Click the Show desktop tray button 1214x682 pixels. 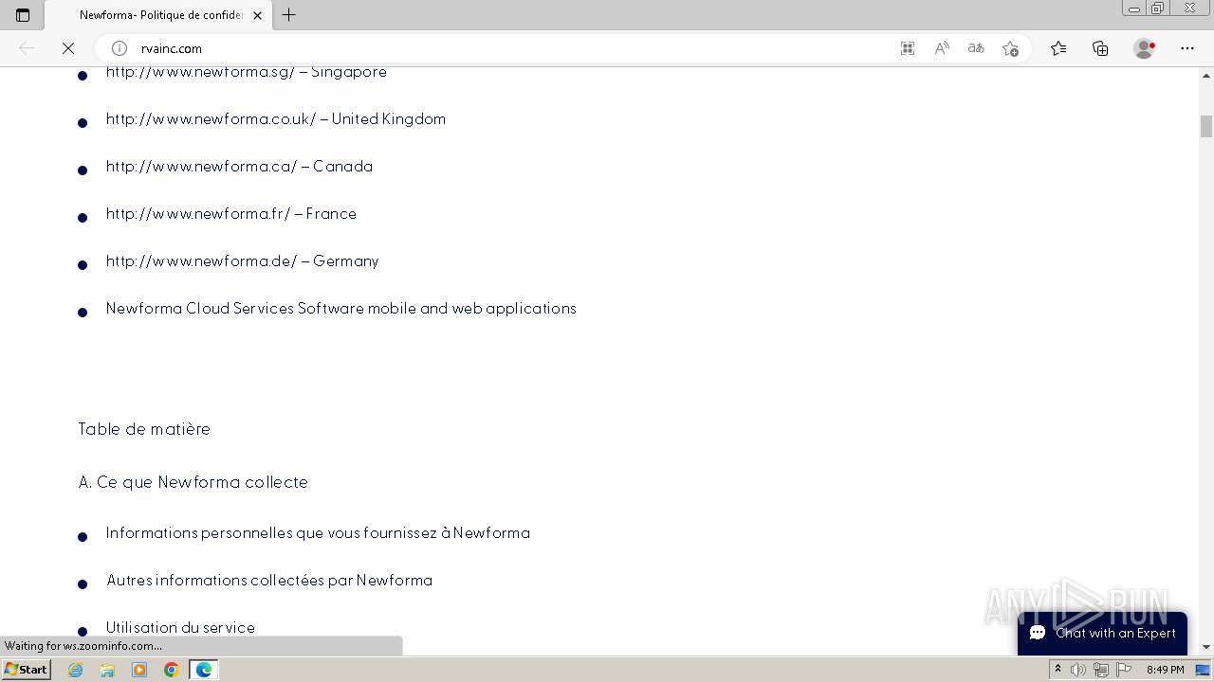(x=1203, y=670)
